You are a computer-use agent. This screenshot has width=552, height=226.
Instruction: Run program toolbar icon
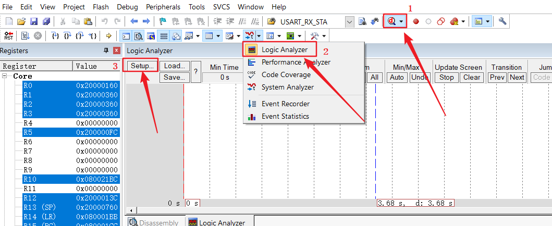26,36
